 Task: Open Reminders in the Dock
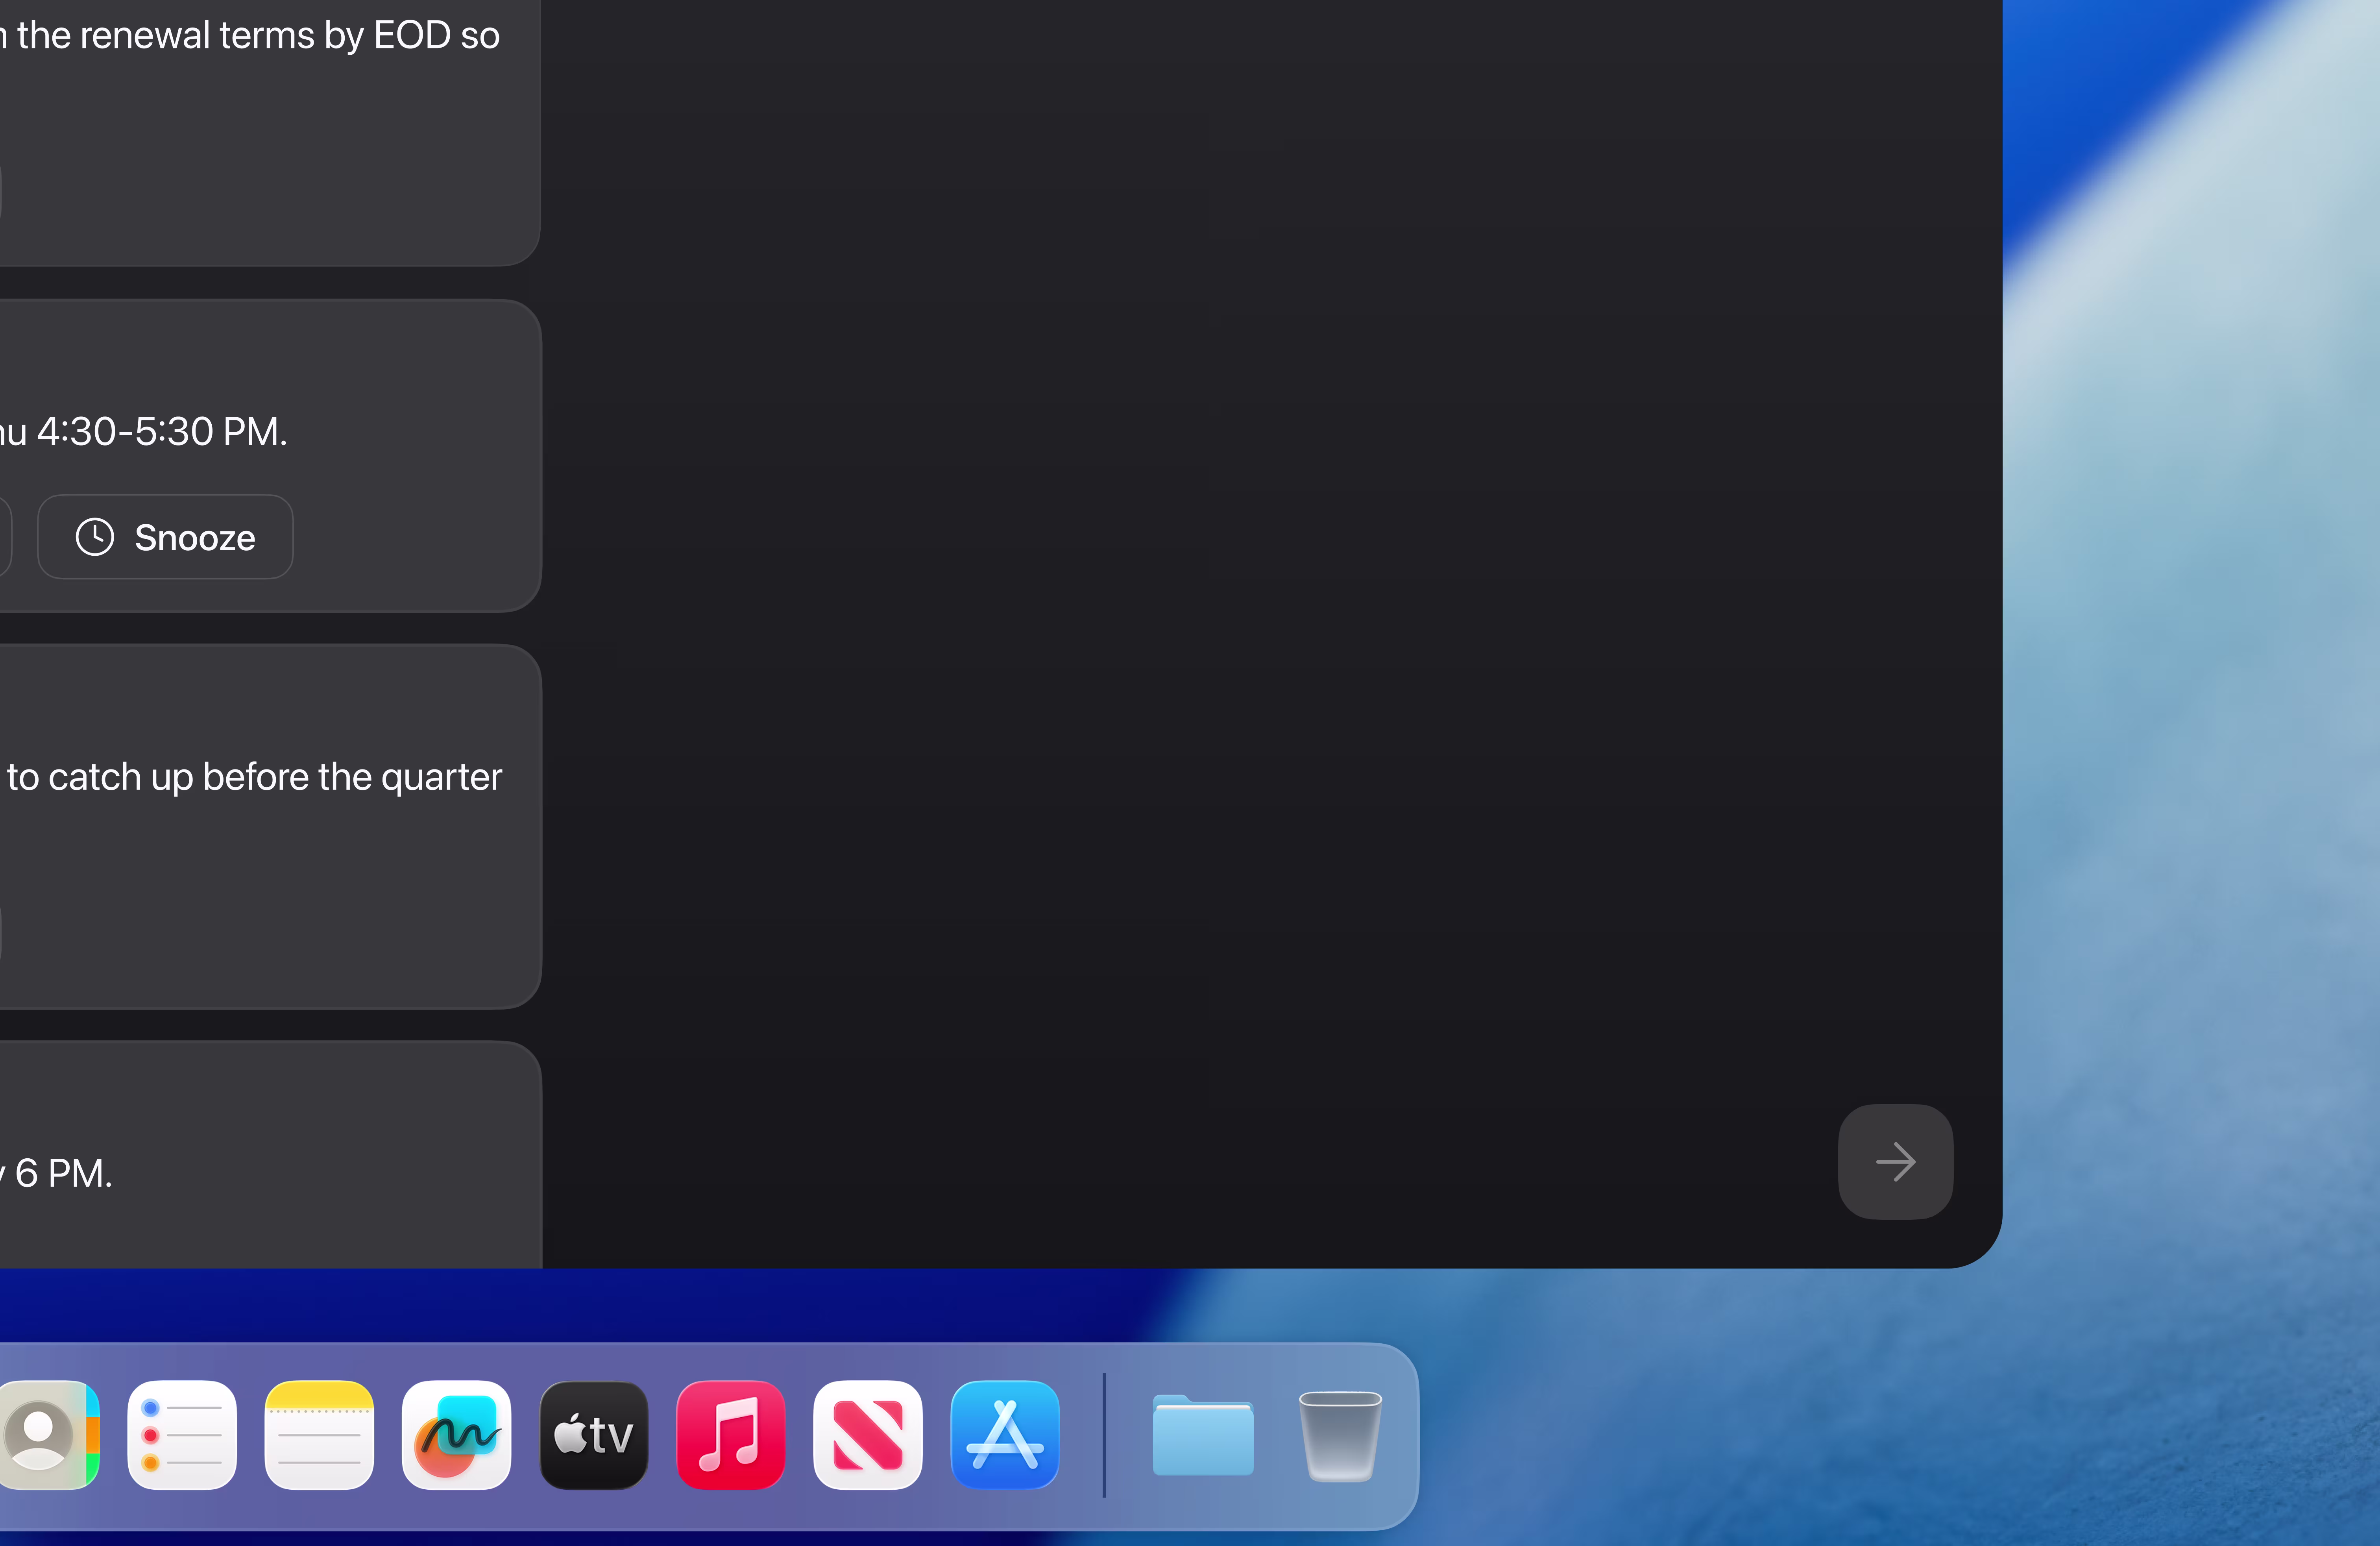coord(182,1435)
